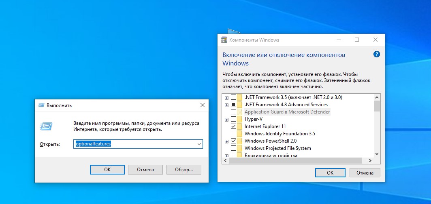Maximize the Компоненты Windows window
The image size is (431, 204).
[357, 40]
